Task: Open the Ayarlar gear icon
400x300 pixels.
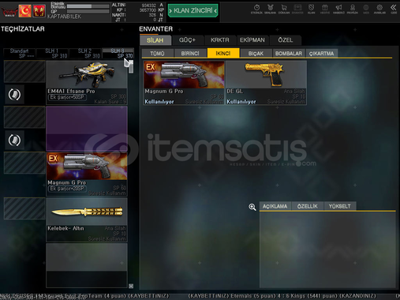Action: coord(379,9)
